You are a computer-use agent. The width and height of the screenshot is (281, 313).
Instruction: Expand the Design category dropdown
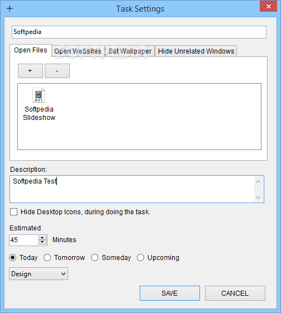pyautogui.click(x=39, y=274)
